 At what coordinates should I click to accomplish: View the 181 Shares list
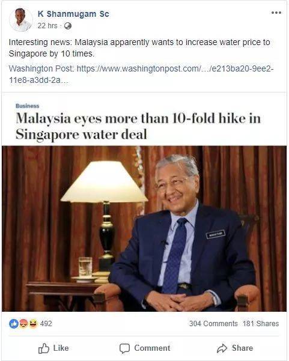261,324
